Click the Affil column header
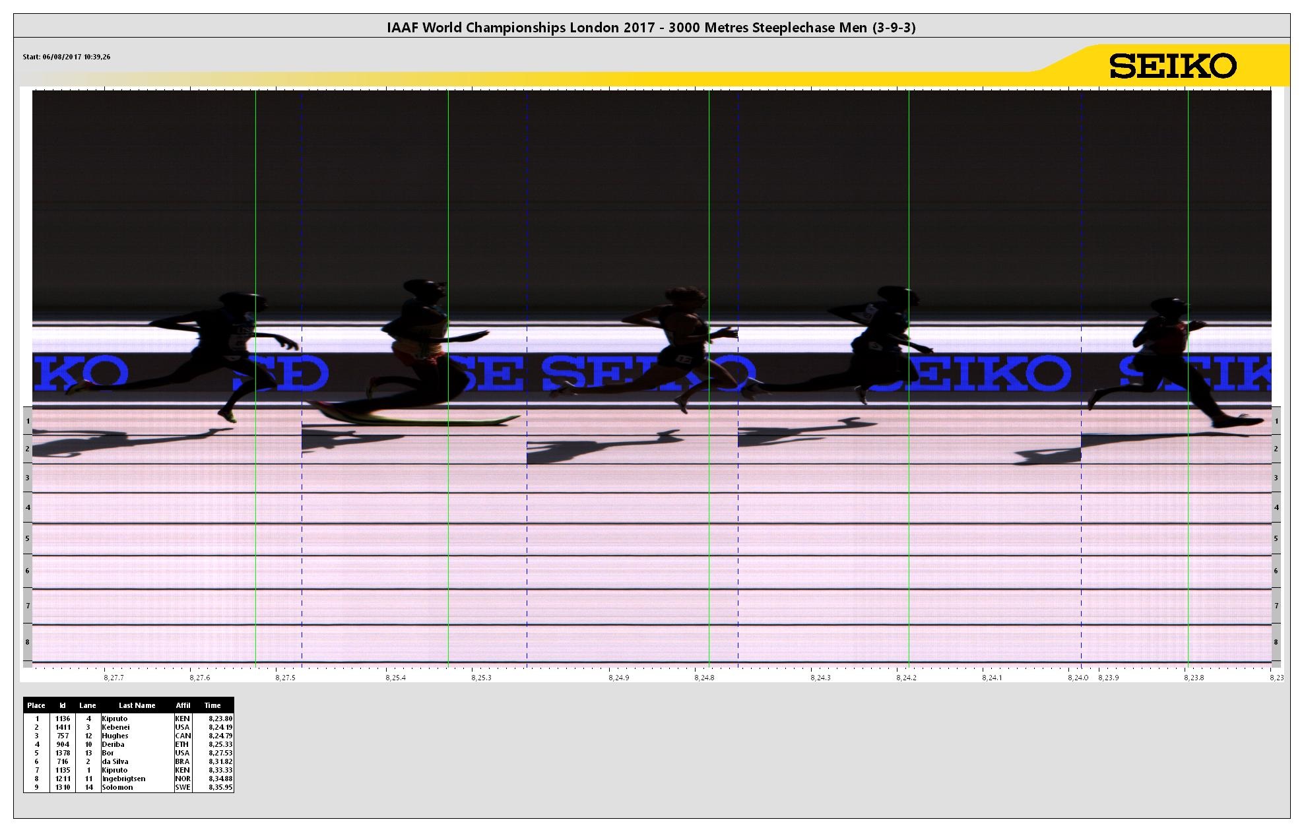Screen dimensions: 1304x832 click(x=183, y=705)
